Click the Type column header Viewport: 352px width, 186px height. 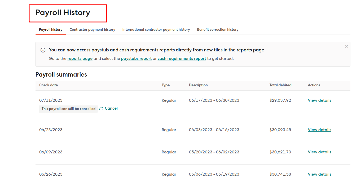pos(166,85)
